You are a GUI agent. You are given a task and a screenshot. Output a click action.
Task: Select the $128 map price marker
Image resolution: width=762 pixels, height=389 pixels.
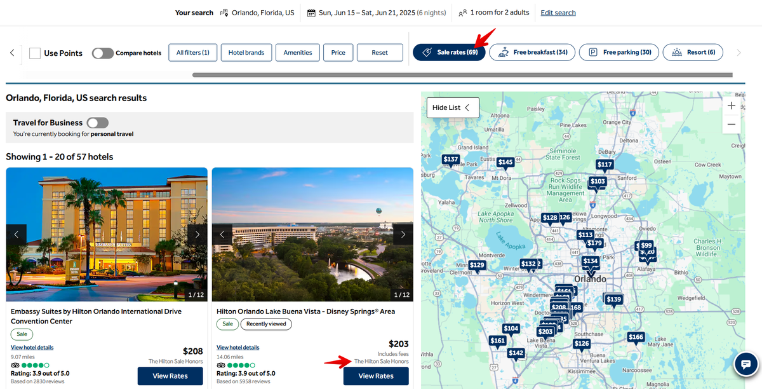[550, 218]
